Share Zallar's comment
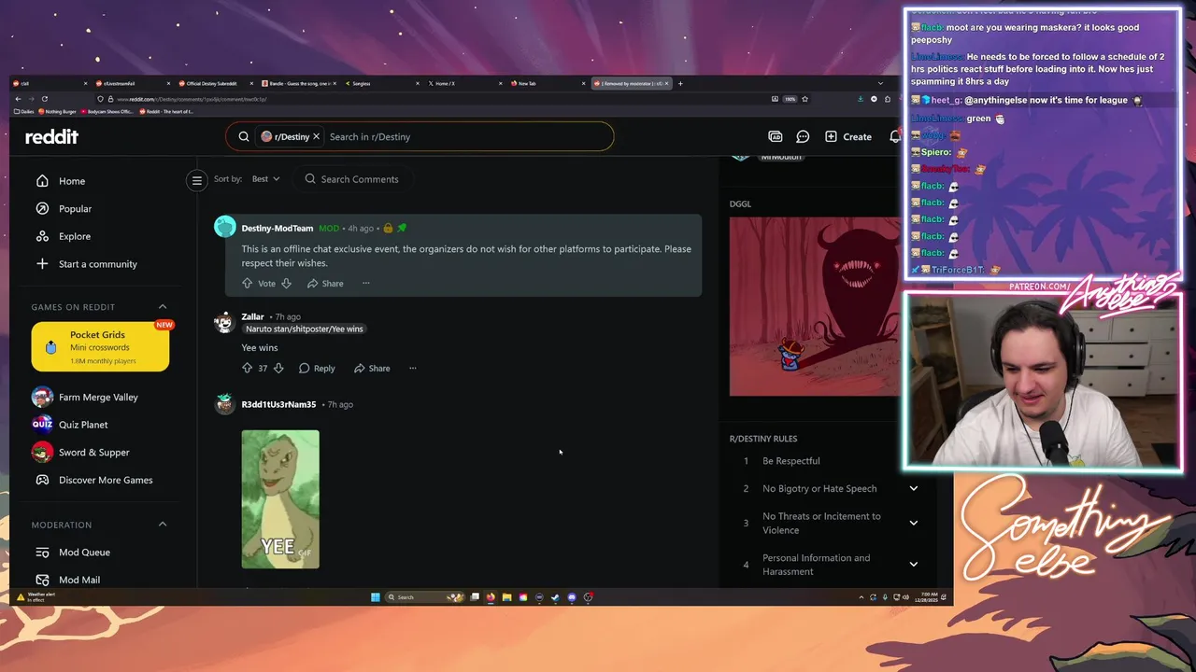Viewport: 1196px width, 672px height. coord(372,369)
